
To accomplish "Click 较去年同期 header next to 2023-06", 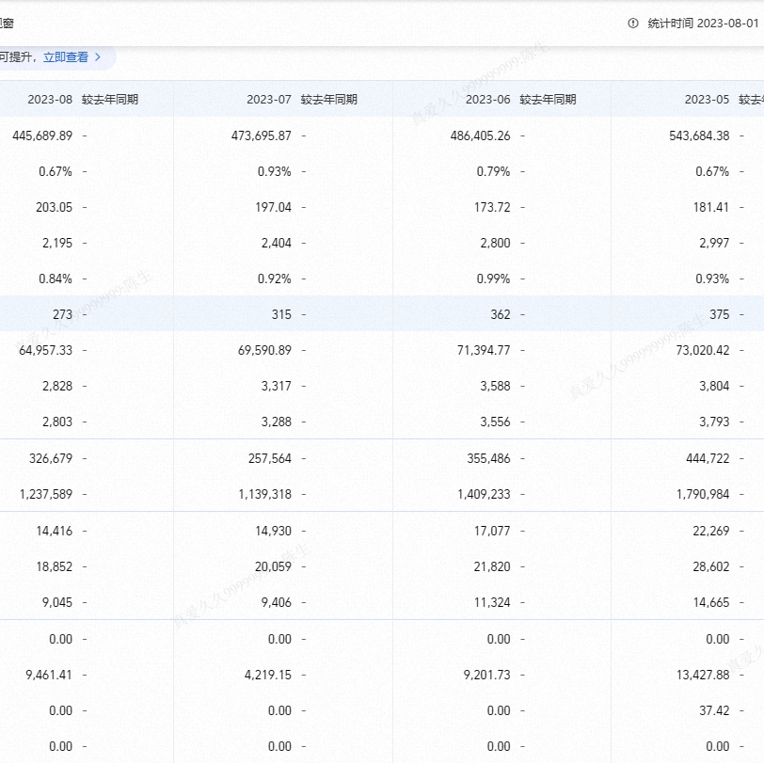I will click(x=549, y=100).
